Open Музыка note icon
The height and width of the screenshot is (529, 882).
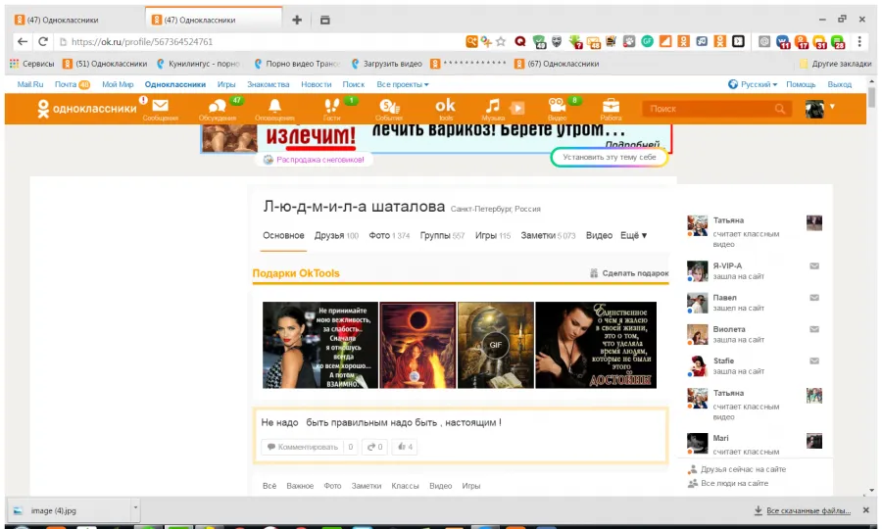[x=493, y=106]
